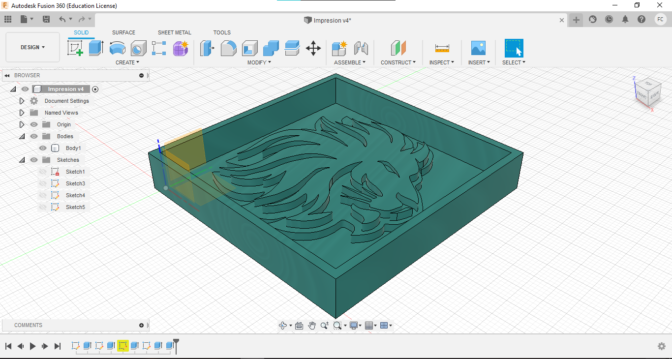Choose the Revolve tool
The height and width of the screenshot is (359, 672).
click(x=117, y=48)
